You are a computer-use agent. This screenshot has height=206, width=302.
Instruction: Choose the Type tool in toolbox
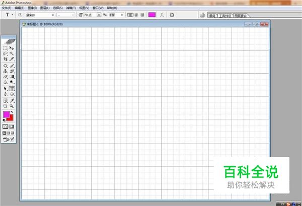12,89
